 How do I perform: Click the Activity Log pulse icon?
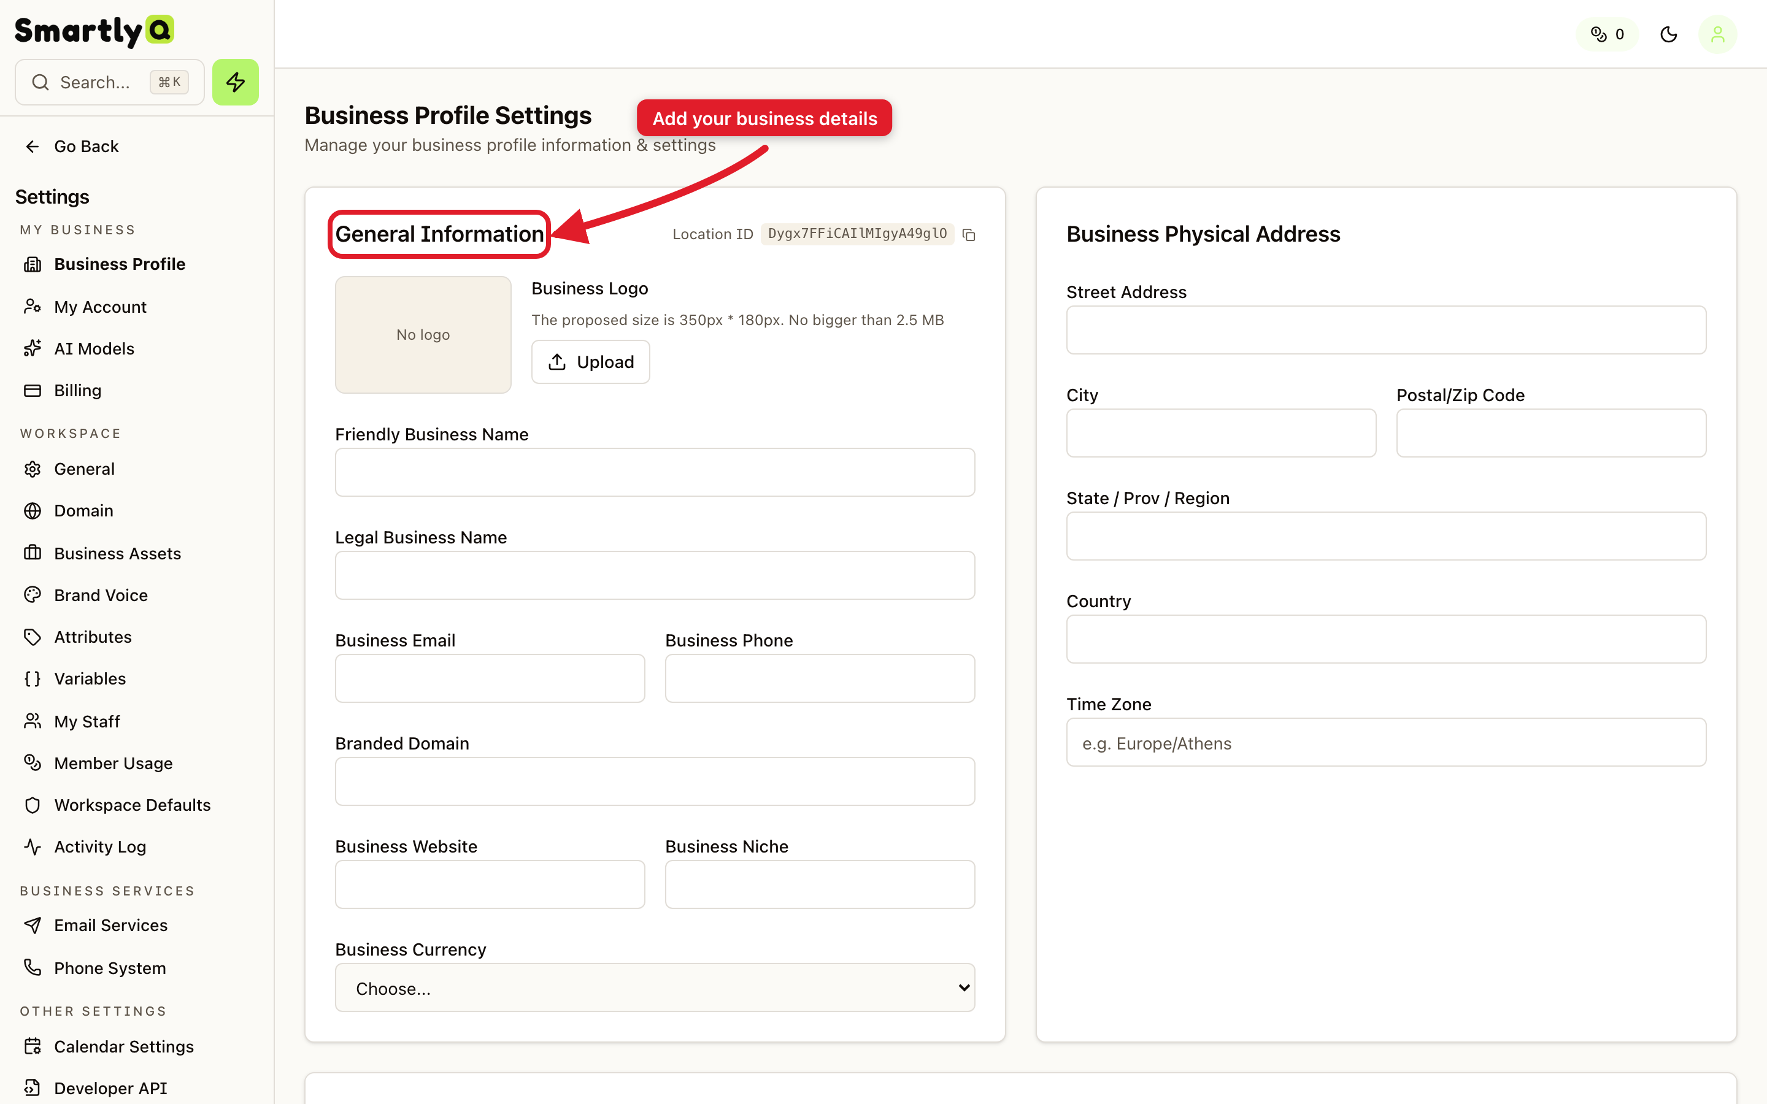(32, 847)
